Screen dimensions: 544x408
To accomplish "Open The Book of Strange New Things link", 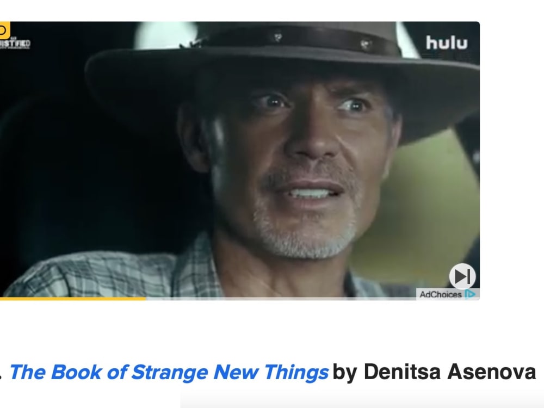I will coord(169,372).
